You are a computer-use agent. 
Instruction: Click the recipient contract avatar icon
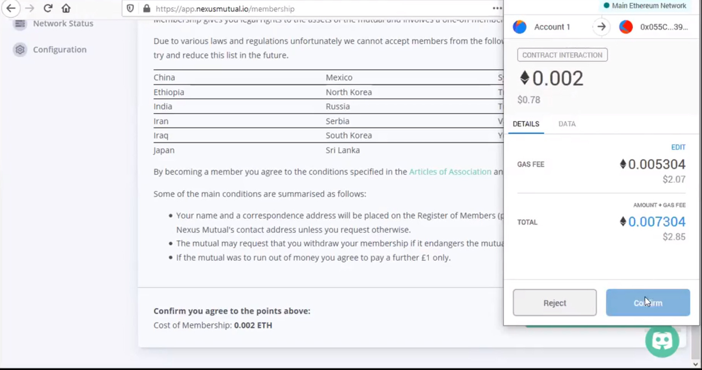click(626, 27)
